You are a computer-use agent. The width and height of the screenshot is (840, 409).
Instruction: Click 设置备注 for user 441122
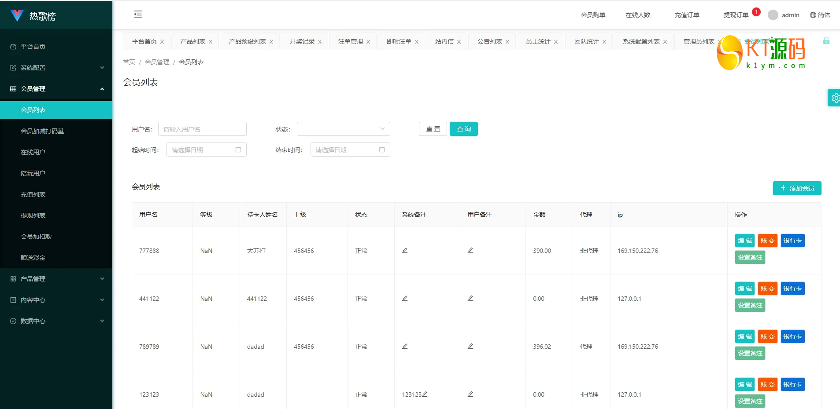(750, 305)
